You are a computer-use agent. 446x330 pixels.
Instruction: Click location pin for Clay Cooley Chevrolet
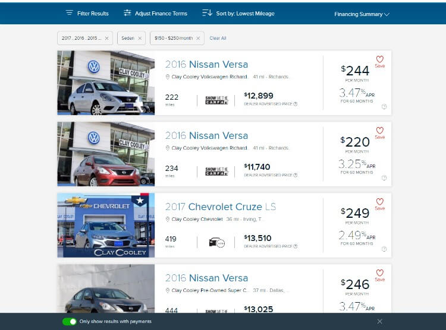tap(168, 219)
